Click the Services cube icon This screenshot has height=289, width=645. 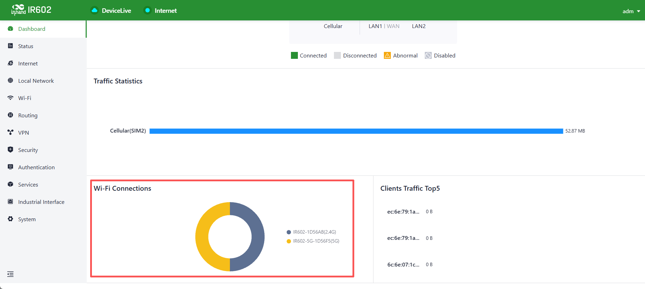(10, 184)
